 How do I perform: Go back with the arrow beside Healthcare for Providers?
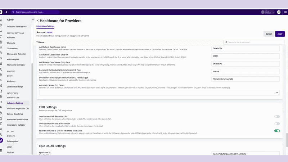tap(38, 21)
